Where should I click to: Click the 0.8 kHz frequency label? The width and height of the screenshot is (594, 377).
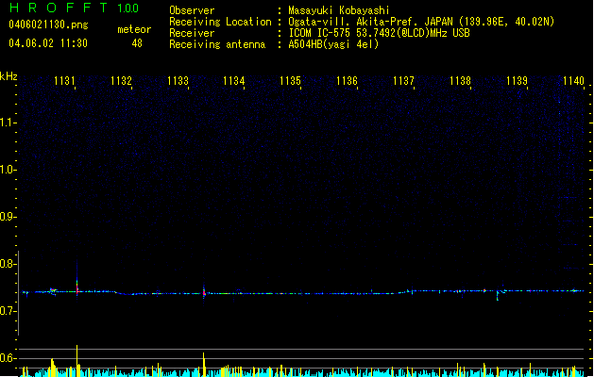(x=8, y=264)
